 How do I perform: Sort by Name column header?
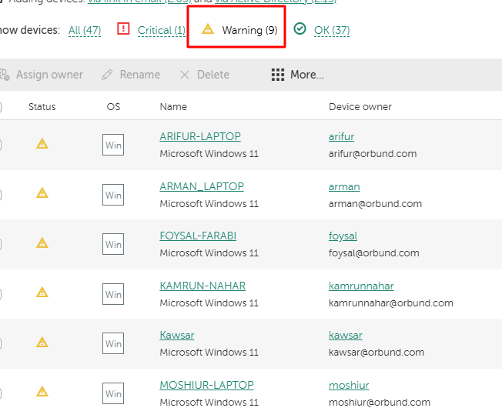click(x=173, y=106)
